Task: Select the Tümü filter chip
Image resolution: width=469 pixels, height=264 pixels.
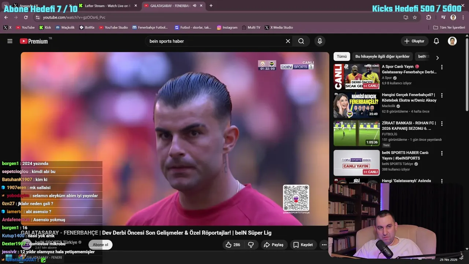Action: (x=342, y=56)
